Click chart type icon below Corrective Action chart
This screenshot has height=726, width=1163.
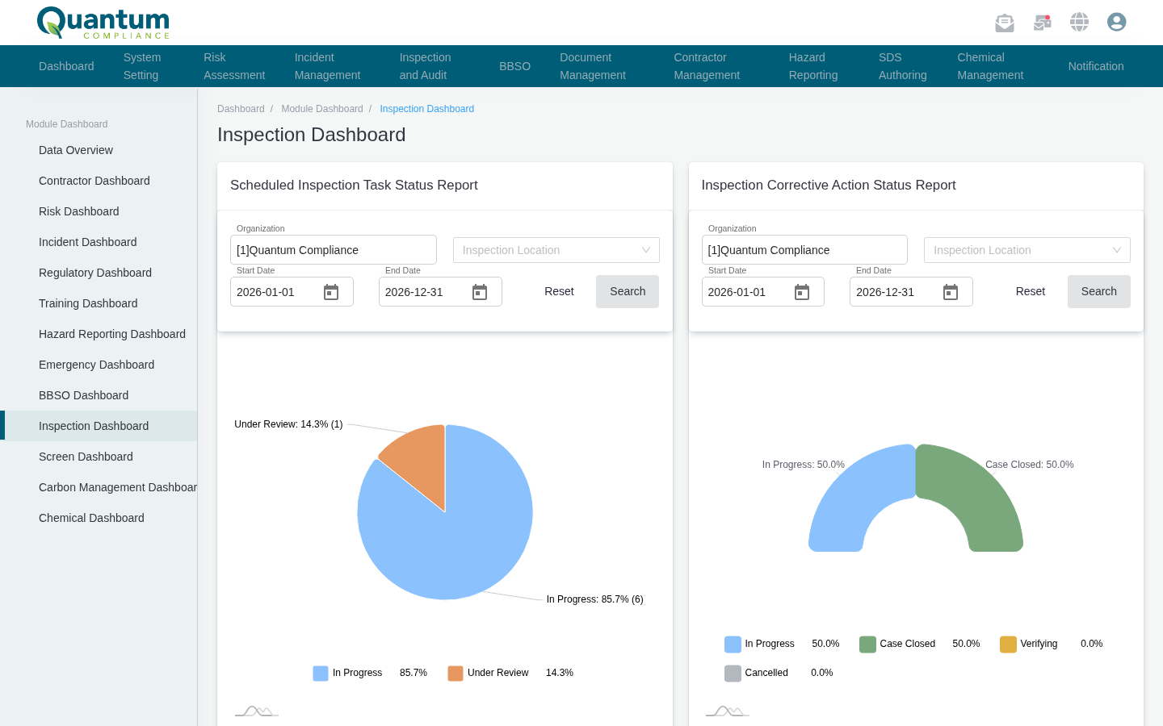[x=728, y=711]
